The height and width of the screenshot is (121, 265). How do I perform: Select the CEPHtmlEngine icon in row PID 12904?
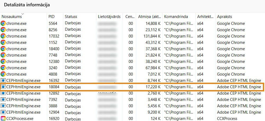[3, 112]
